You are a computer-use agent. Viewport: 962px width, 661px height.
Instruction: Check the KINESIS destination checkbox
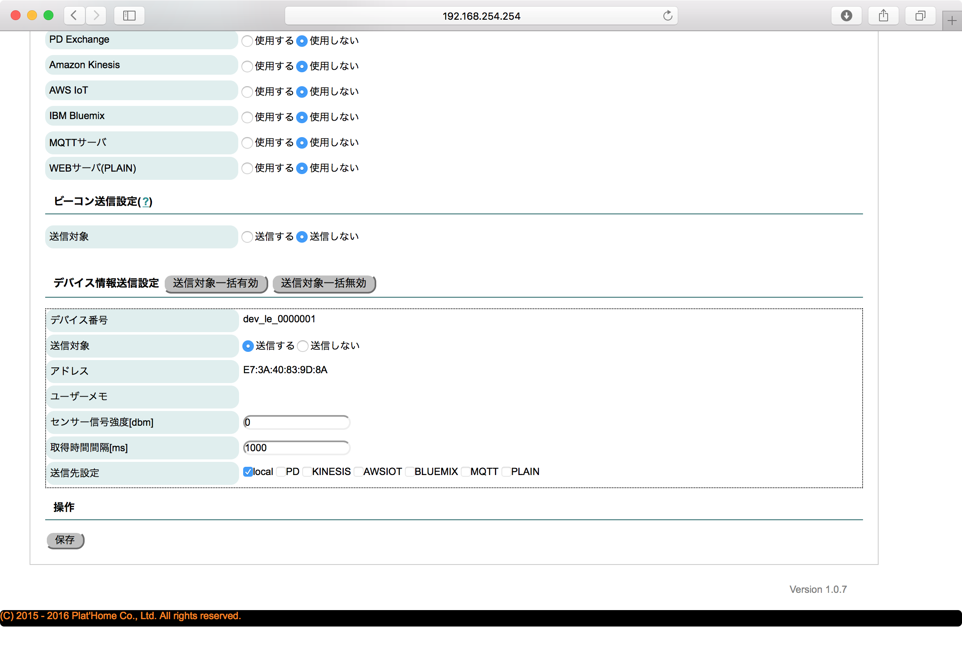(x=307, y=472)
